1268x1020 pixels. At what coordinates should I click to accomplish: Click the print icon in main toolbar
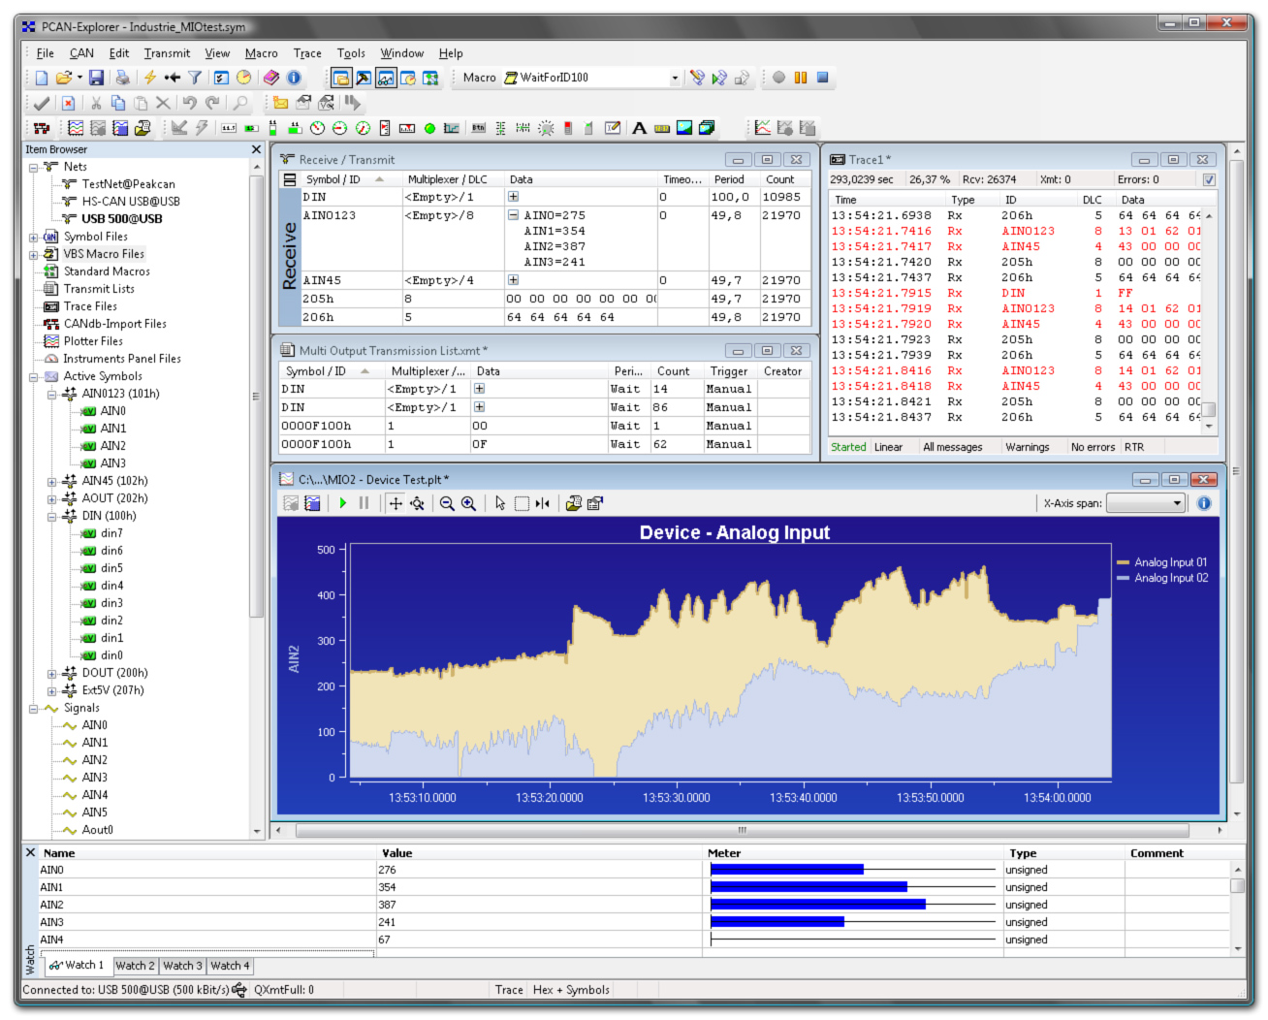point(122,78)
